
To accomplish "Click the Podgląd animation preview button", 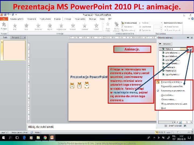I will click(4, 26).
